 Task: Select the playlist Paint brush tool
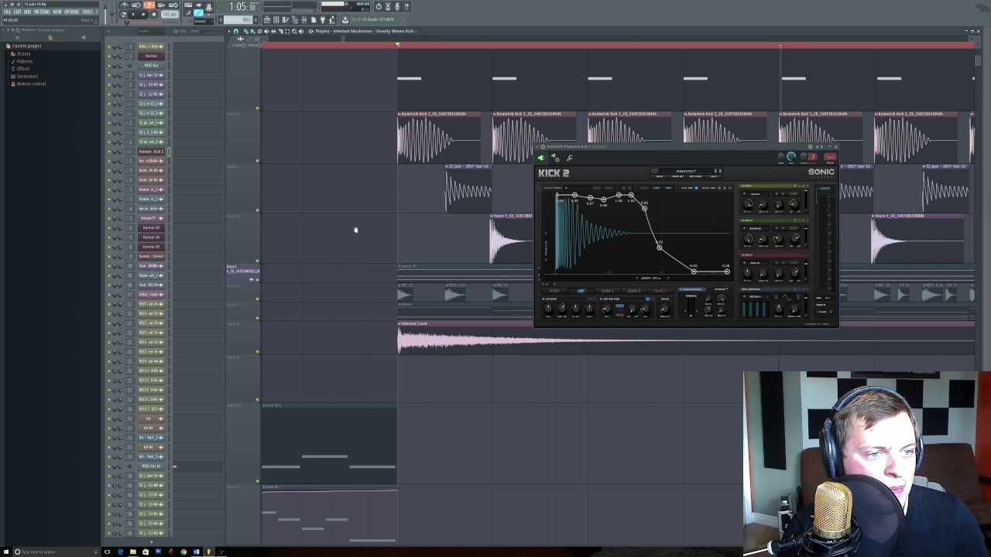(252, 31)
